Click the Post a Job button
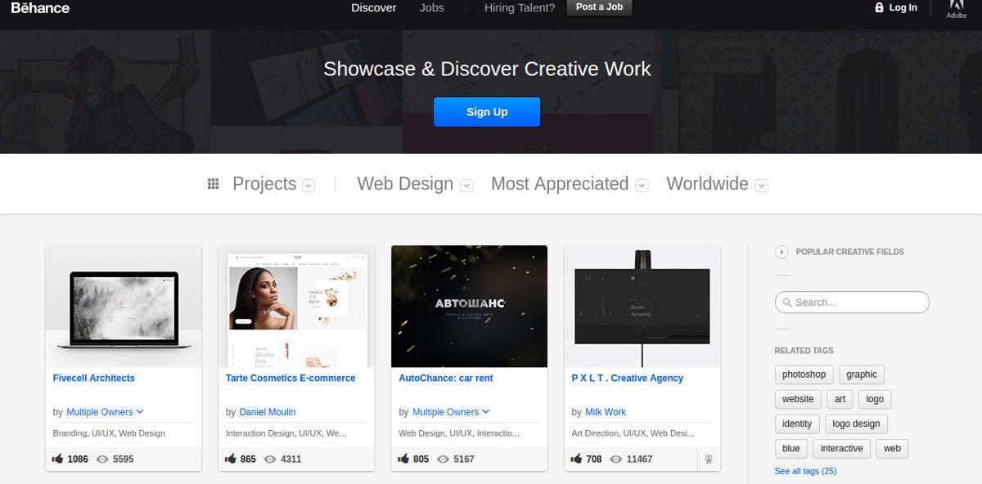 point(599,7)
